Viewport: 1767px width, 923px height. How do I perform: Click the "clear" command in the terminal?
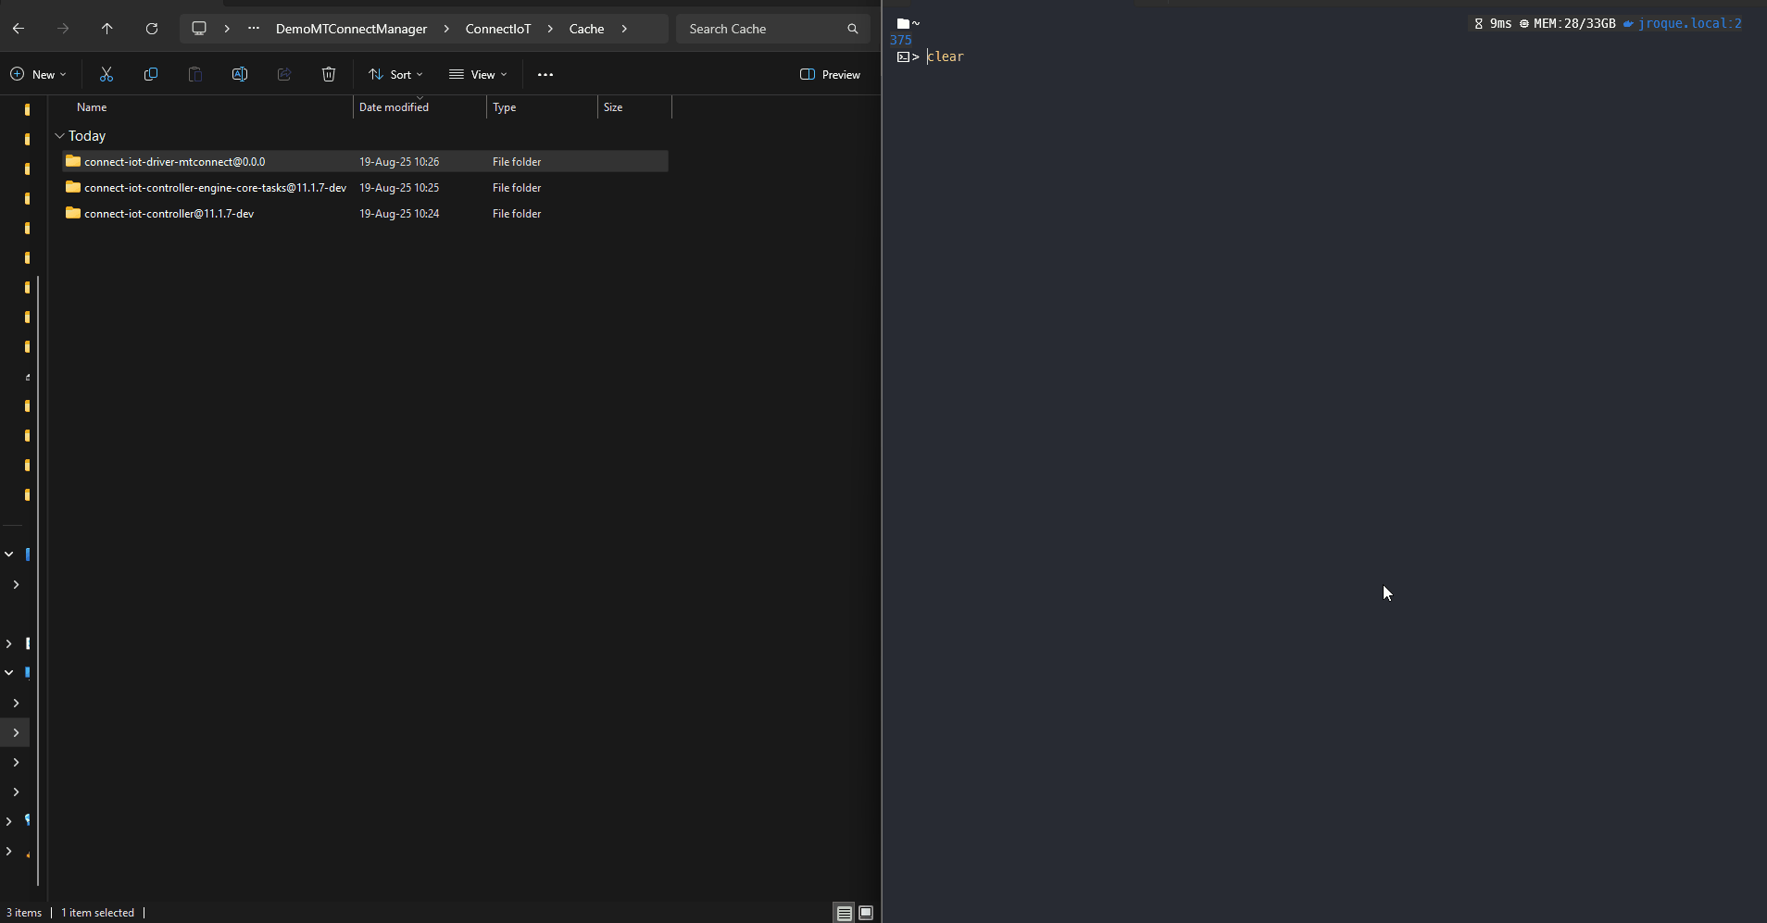click(x=946, y=56)
